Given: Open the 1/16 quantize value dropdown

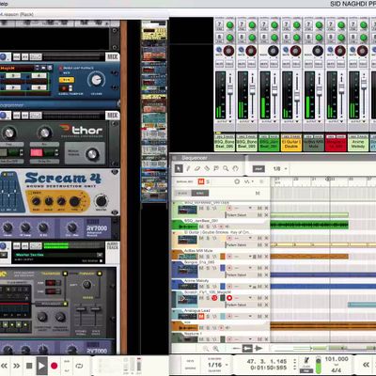Looking at the screenshot, I should point(218,365).
